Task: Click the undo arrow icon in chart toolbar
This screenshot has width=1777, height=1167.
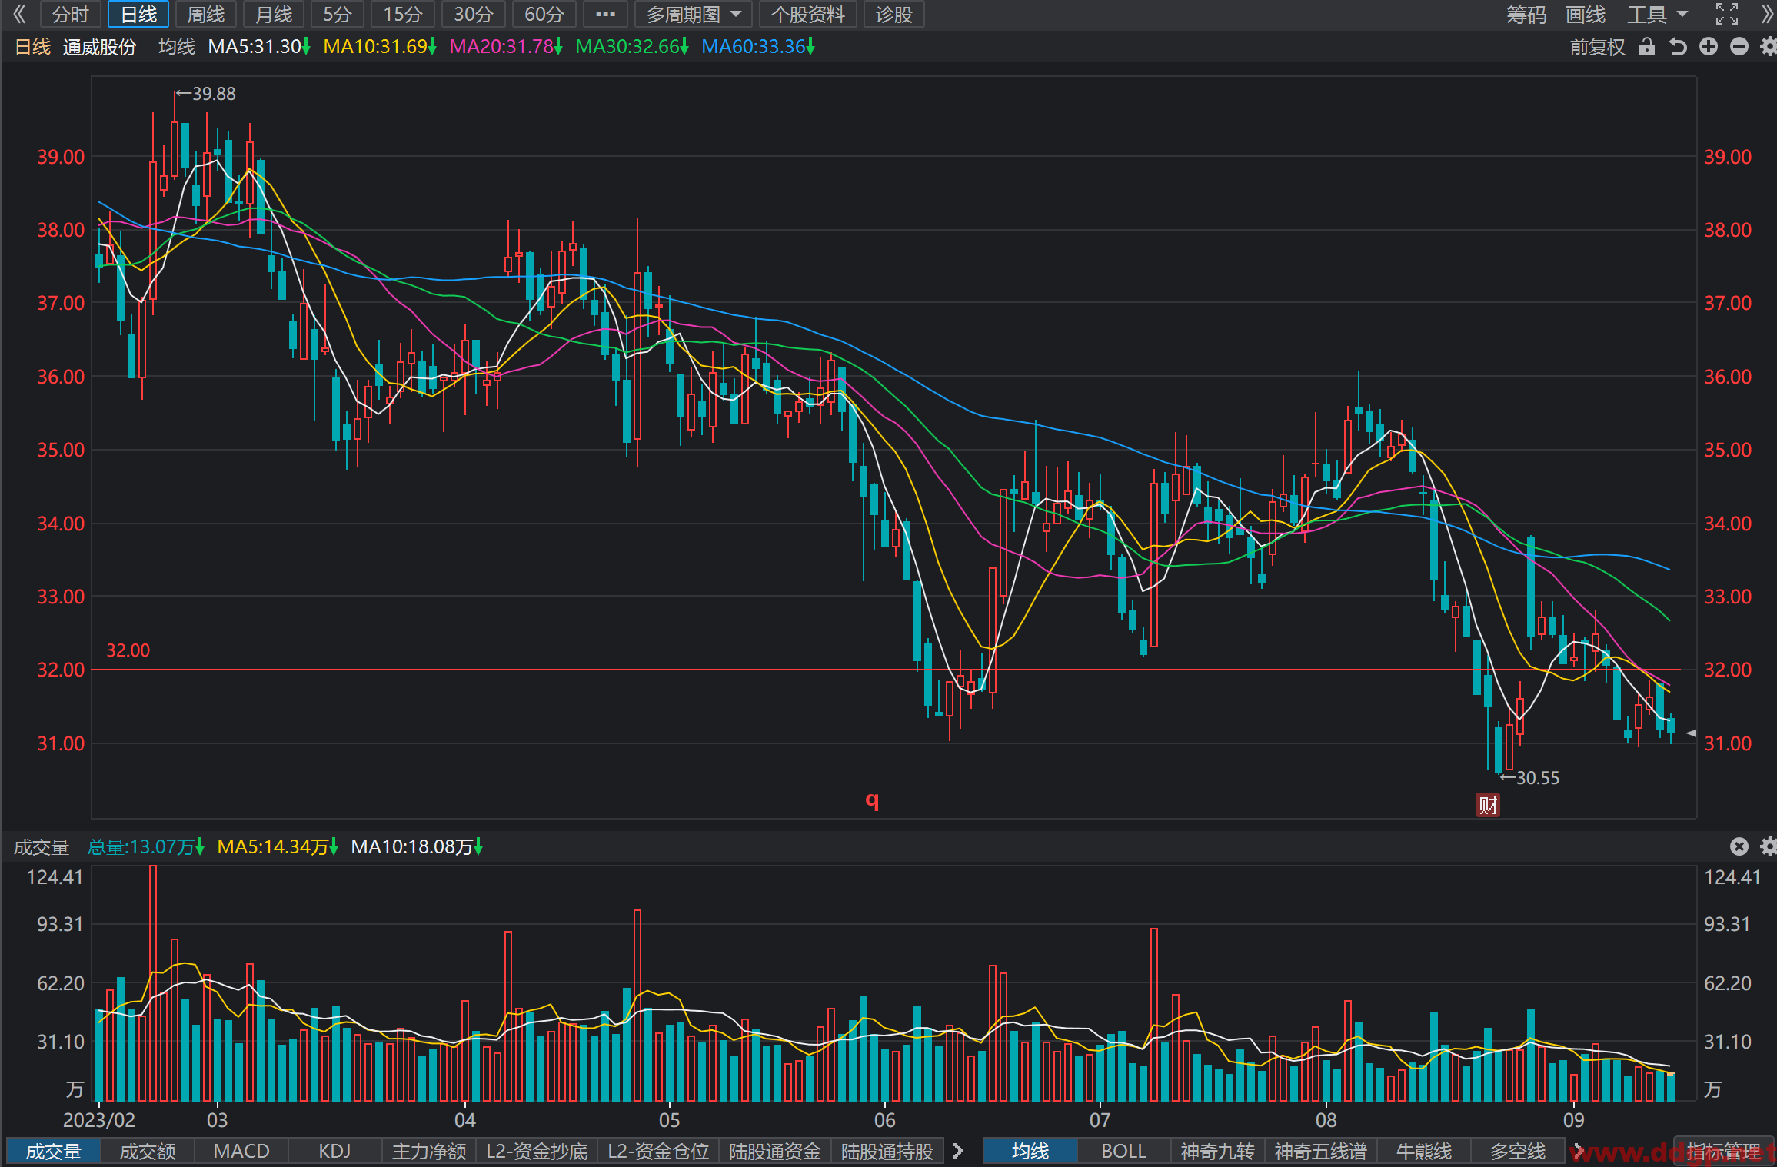Action: pyautogui.click(x=1678, y=47)
